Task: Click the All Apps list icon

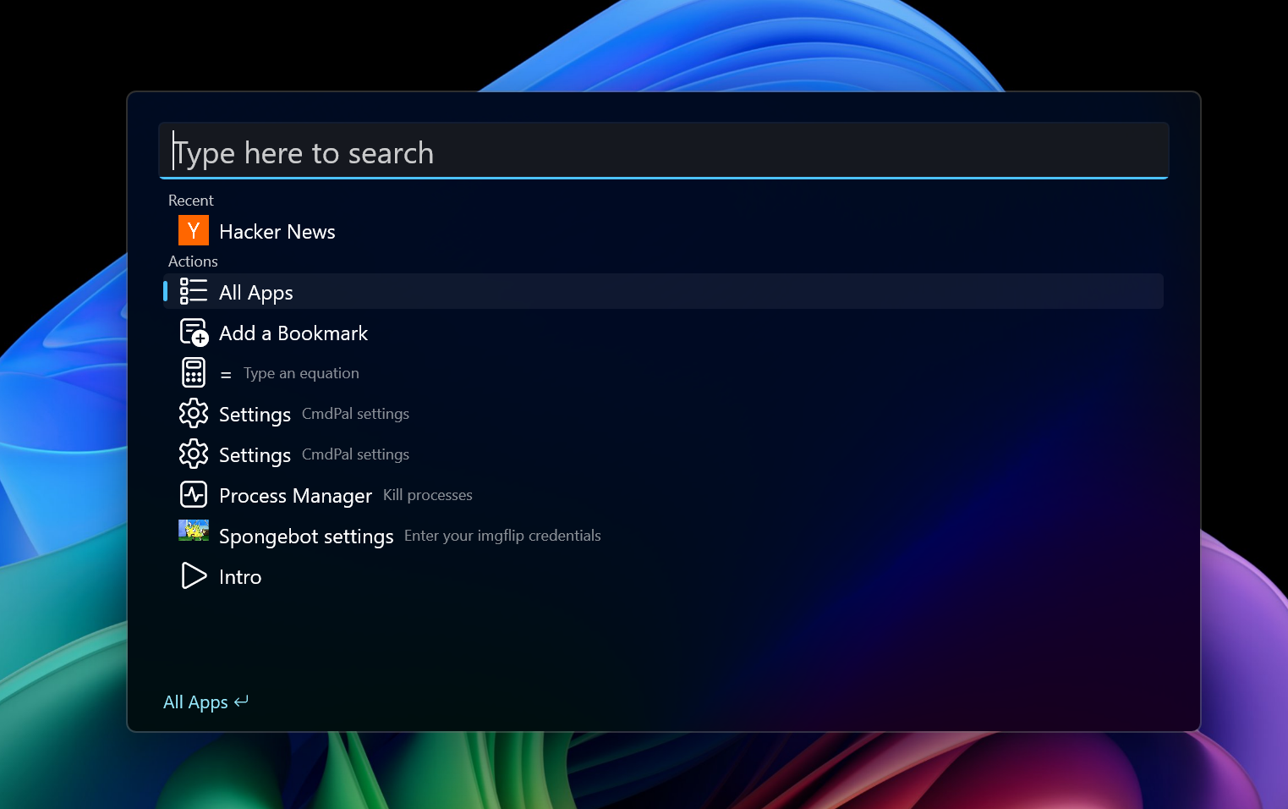Action: click(x=193, y=292)
